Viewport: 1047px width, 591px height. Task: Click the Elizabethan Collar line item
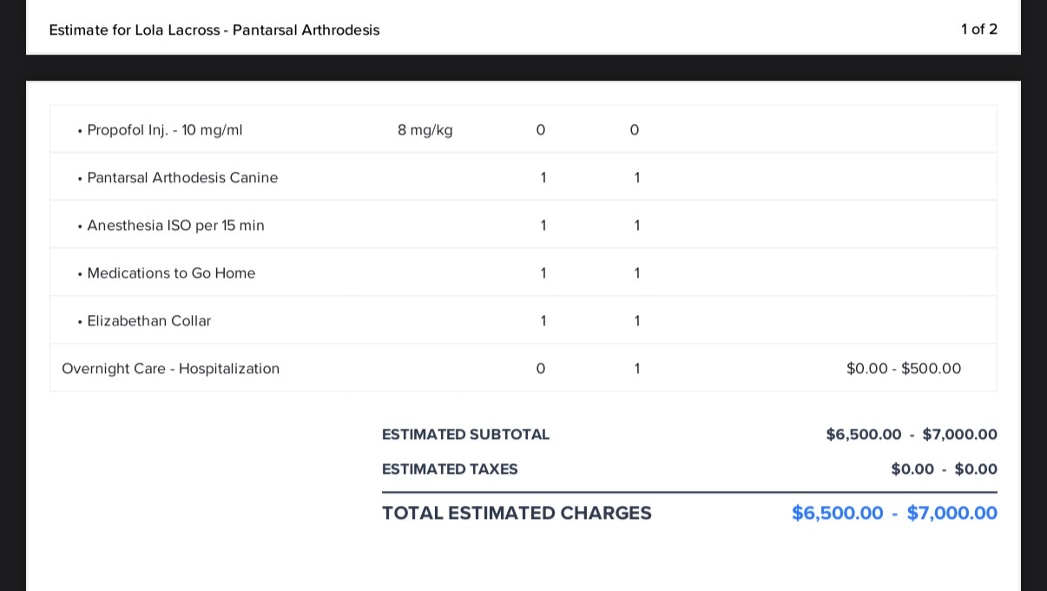(x=148, y=321)
